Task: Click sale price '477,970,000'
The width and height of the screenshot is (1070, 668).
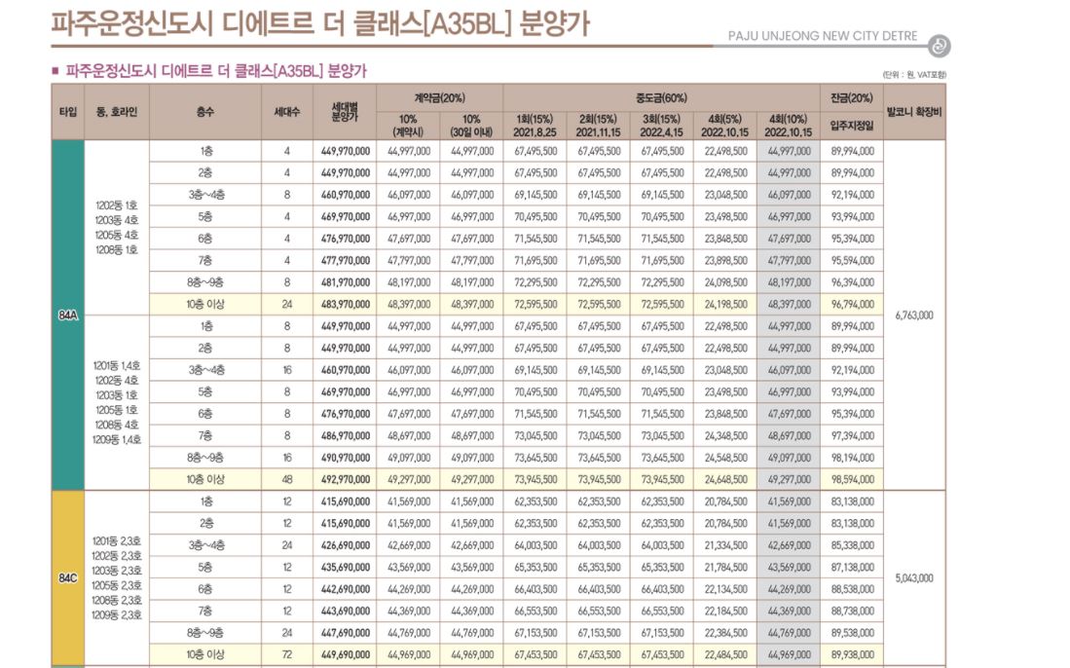Action: 346,261
